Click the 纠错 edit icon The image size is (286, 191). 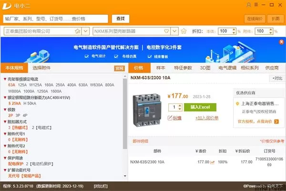point(170,118)
